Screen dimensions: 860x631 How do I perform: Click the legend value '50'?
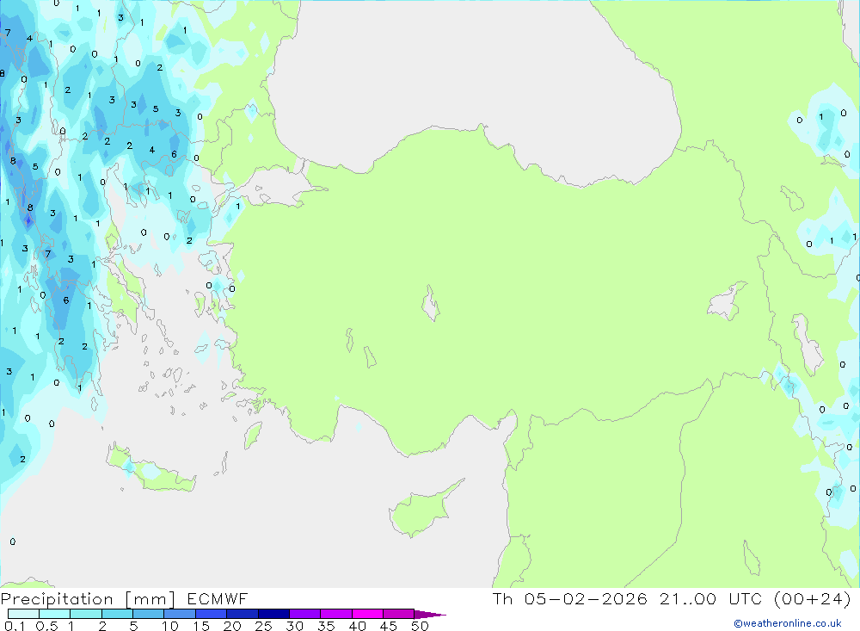[x=421, y=626]
